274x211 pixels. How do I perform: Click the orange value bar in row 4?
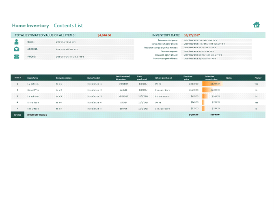pyautogui.click(x=203, y=102)
